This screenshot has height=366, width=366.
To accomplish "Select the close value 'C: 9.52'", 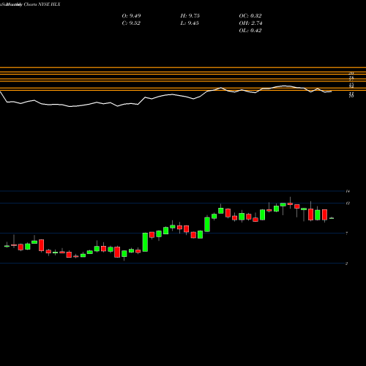I will [131, 23].
